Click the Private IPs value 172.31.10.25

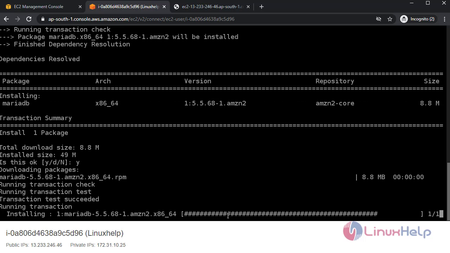(x=111, y=245)
